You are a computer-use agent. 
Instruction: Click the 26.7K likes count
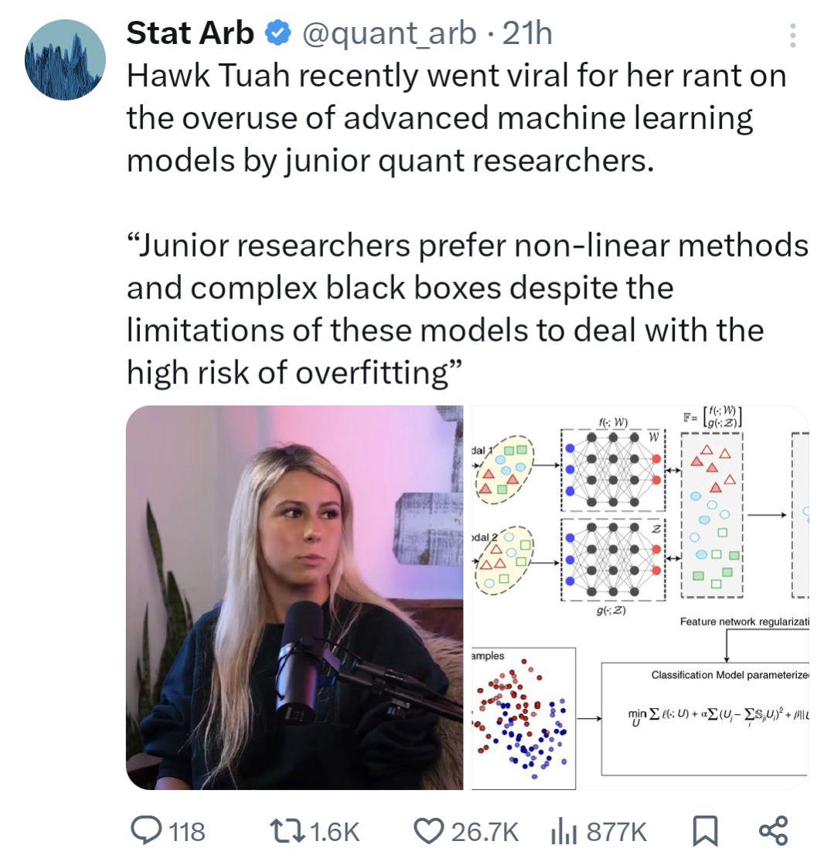pyautogui.click(x=485, y=832)
